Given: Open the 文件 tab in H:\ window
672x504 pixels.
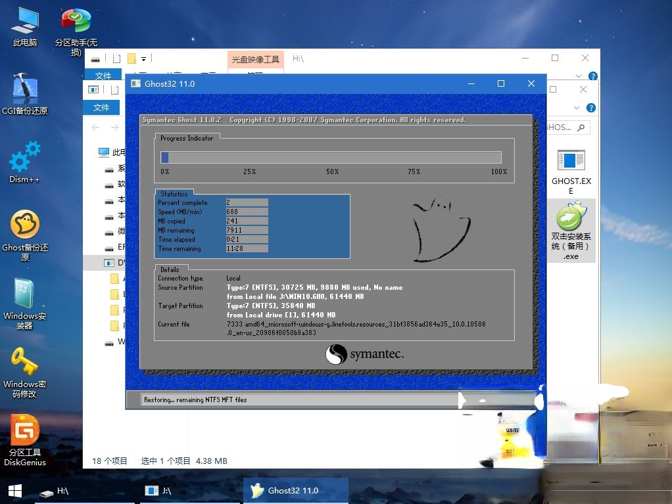Looking at the screenshot, I should [x=103, y=76].
